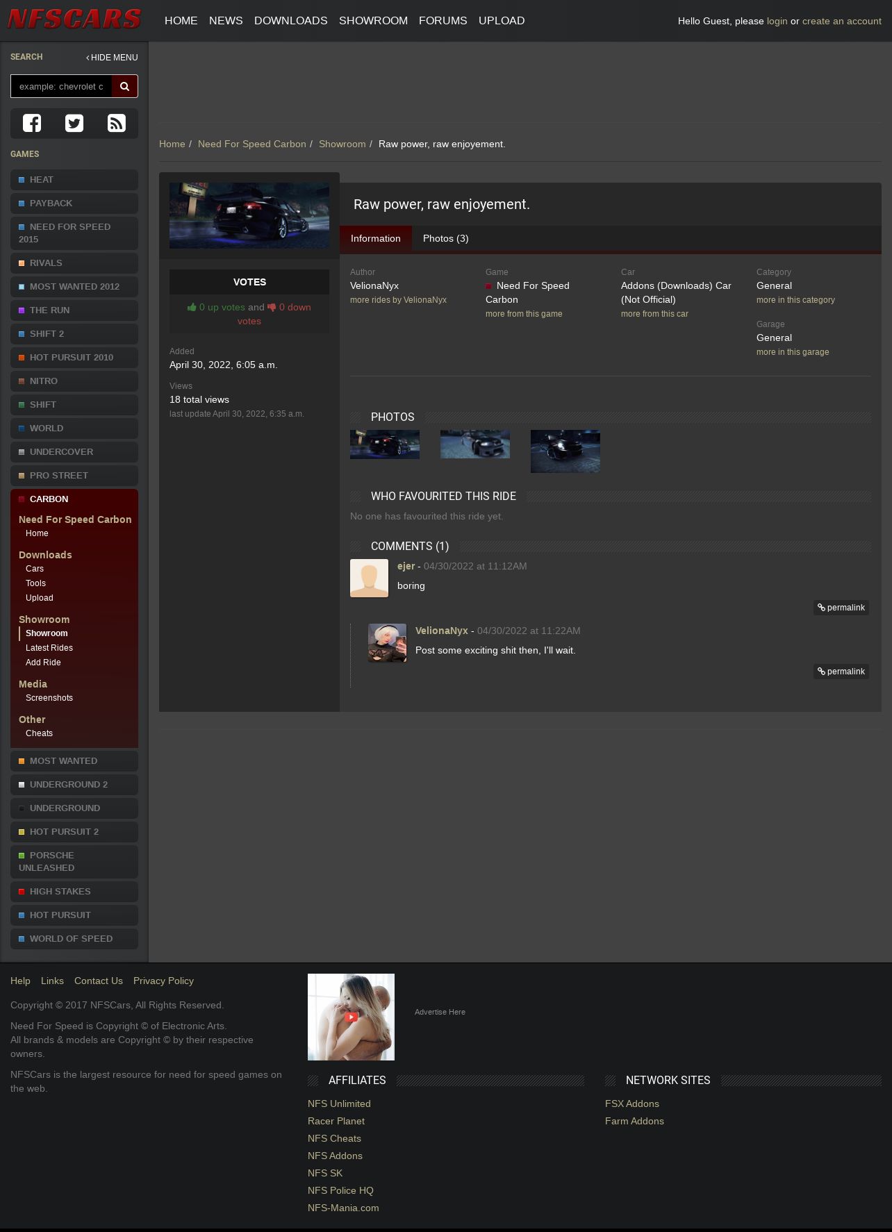Open the UPLOAD top menu item

[502, 21]
